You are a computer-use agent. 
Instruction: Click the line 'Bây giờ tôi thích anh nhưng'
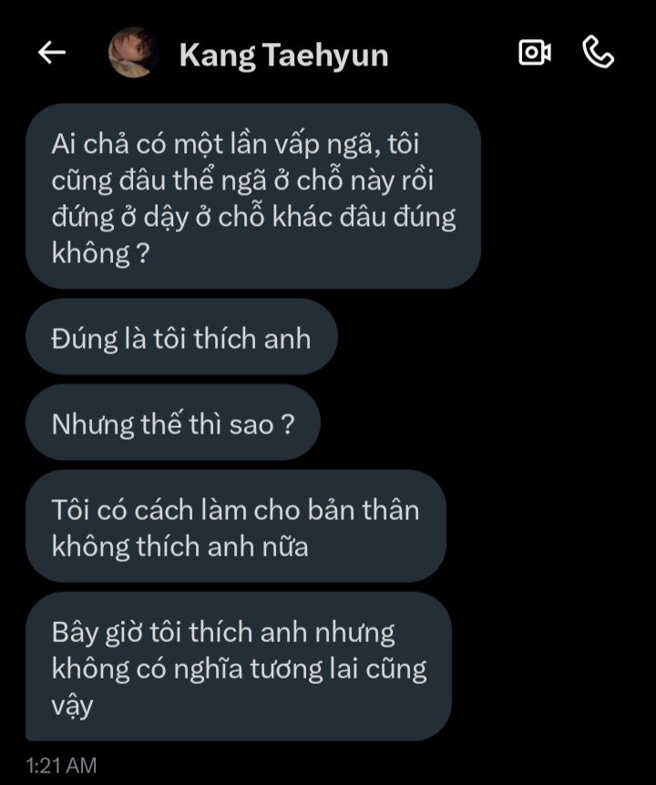pos(223,632)
